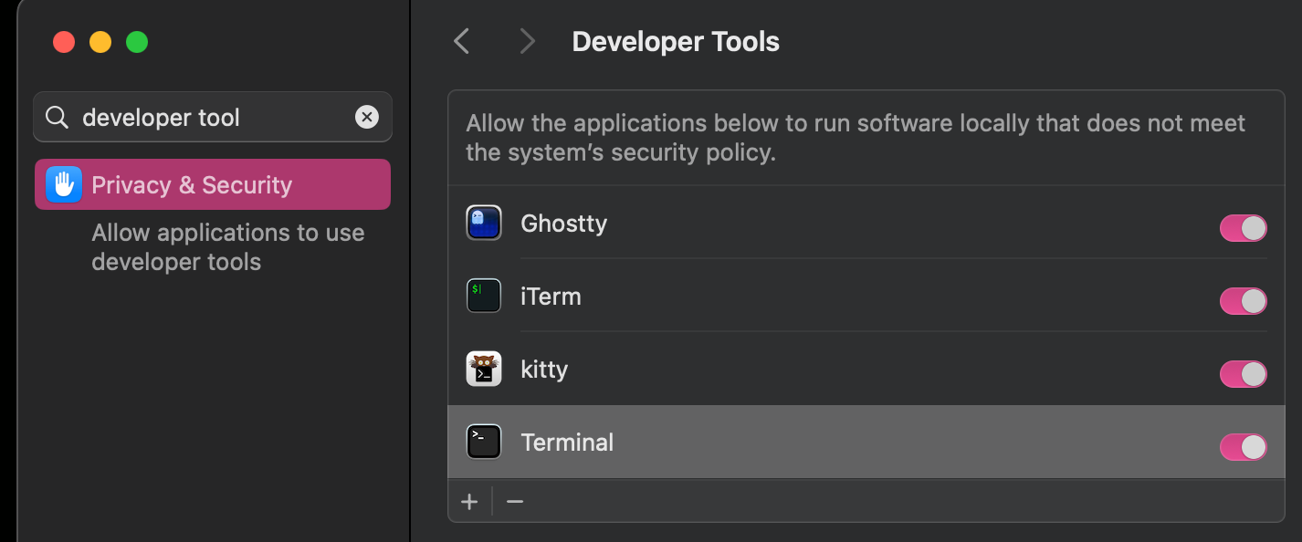Select the Ghostty row label

(x=563, y=224)
